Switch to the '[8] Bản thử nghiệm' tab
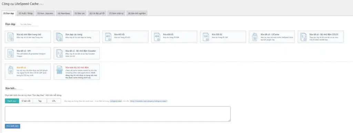The image size is (353, 133). point(137,13)
